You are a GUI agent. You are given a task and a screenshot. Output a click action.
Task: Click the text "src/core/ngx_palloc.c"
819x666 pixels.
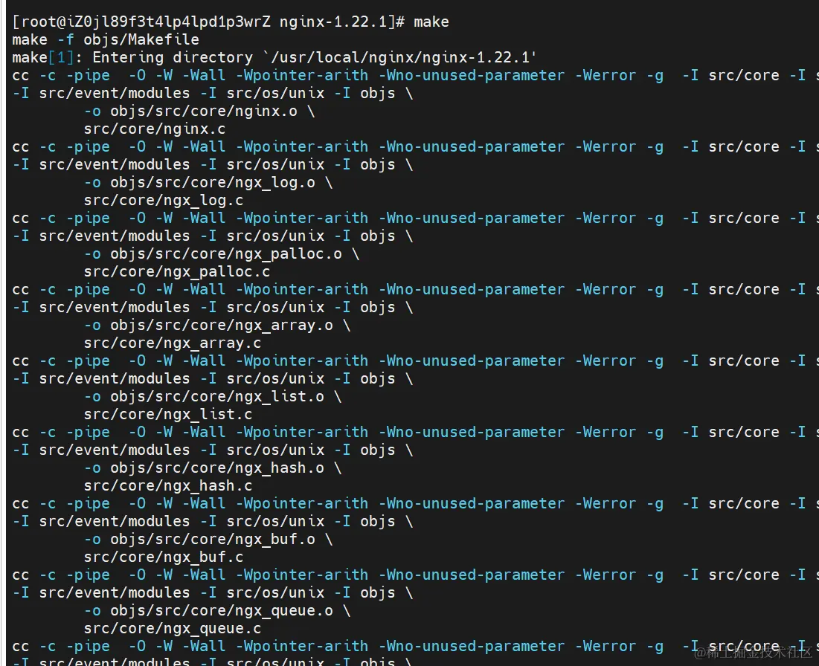tap(177, 272)
